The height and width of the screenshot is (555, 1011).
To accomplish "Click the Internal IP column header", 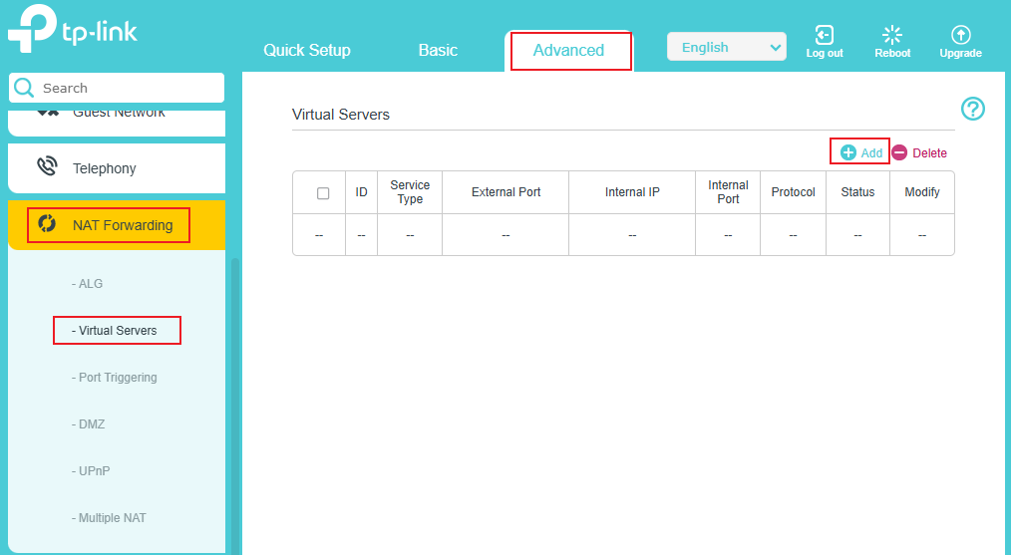I will click(x=632, y=192).
